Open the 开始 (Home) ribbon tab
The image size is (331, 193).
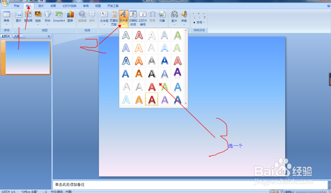pos(17,6)
